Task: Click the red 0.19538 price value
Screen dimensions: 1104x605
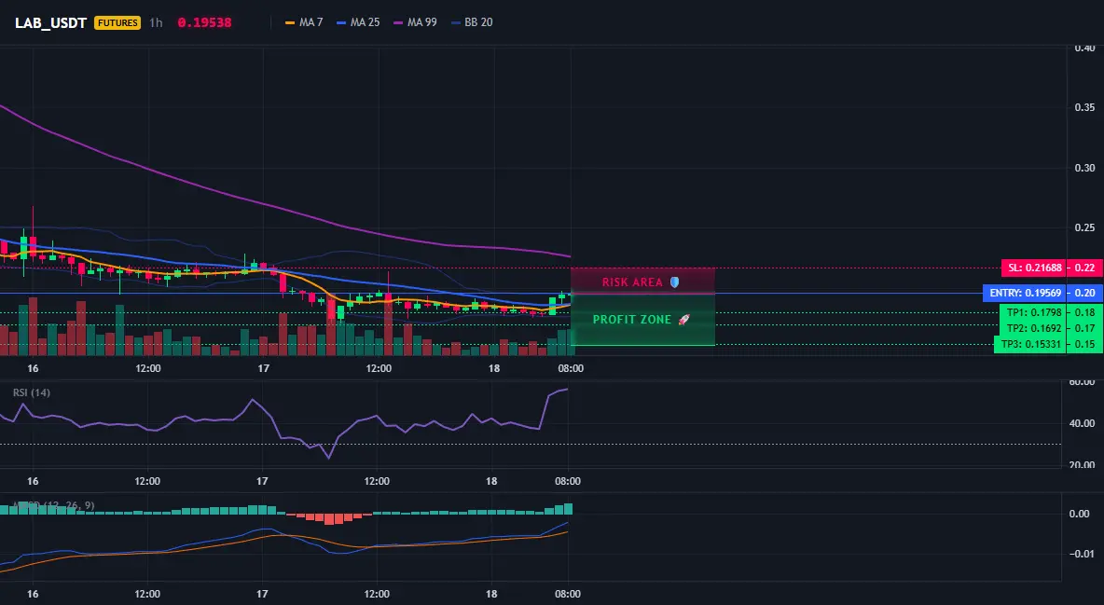Action: coord(204,22)
